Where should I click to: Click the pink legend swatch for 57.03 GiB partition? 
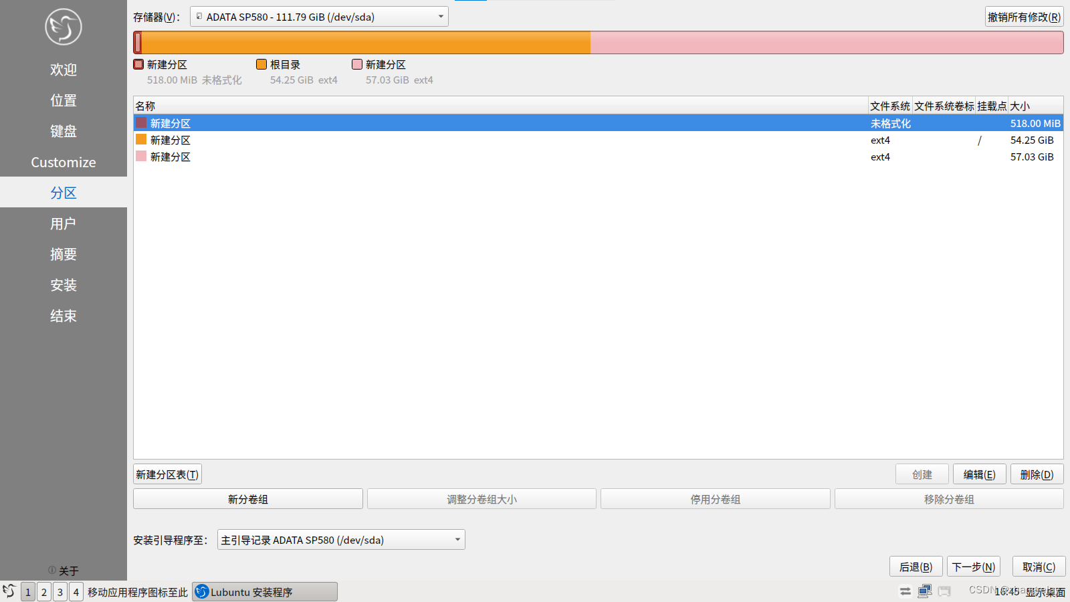(x=357, y=64)
